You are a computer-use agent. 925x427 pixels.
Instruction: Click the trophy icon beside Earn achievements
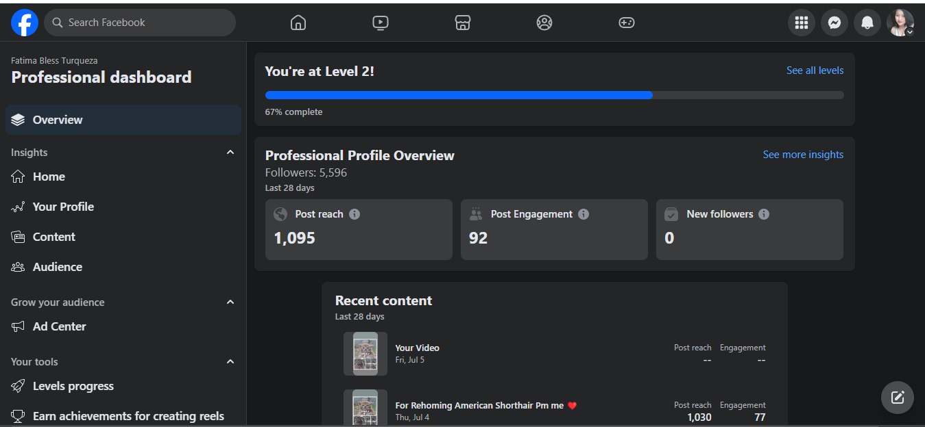[x=18, y=415]
